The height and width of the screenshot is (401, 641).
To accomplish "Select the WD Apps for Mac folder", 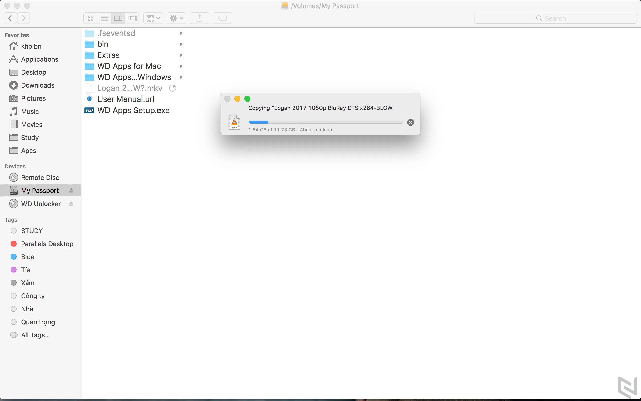I will [x=132, y=66].
